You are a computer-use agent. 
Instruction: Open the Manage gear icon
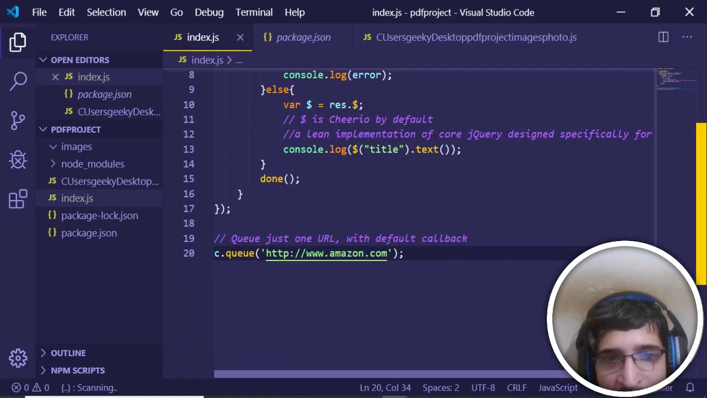(x=18, y=358)
